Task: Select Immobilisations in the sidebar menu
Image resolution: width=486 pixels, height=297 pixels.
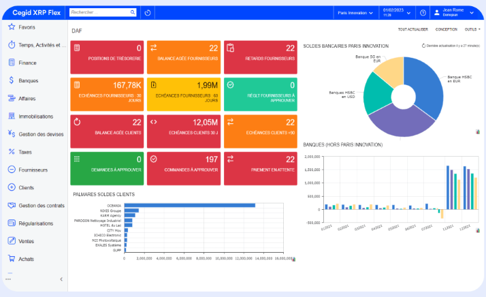Action: [x=36, y=116]
